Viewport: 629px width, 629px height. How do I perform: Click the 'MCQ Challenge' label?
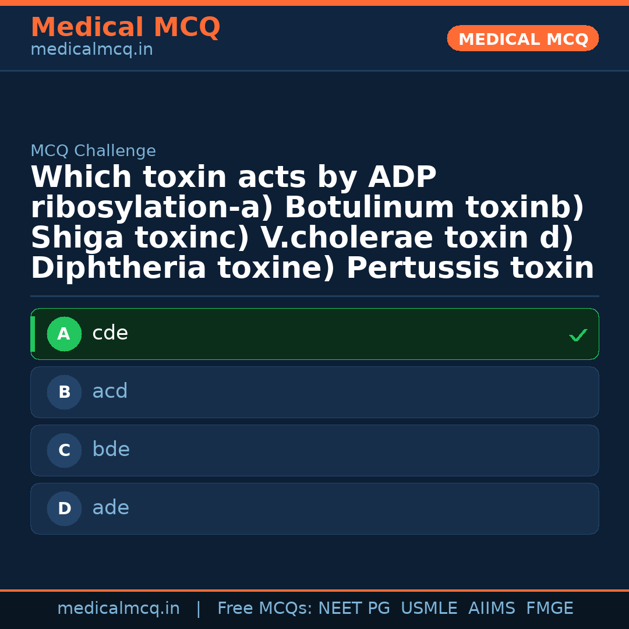tap(93, 151)
